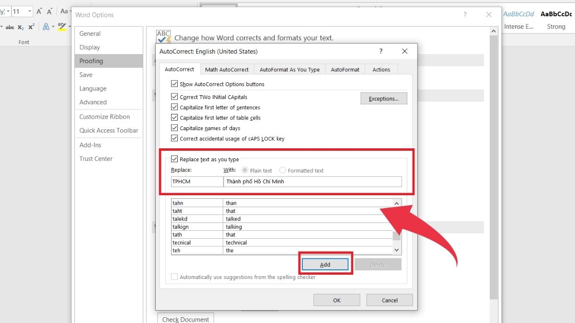The width and height of the screenshot is (575, 323).
Task: Toggle Capitalize names of days checkbox
Action: pyautogui.click(x=174, y=128)
